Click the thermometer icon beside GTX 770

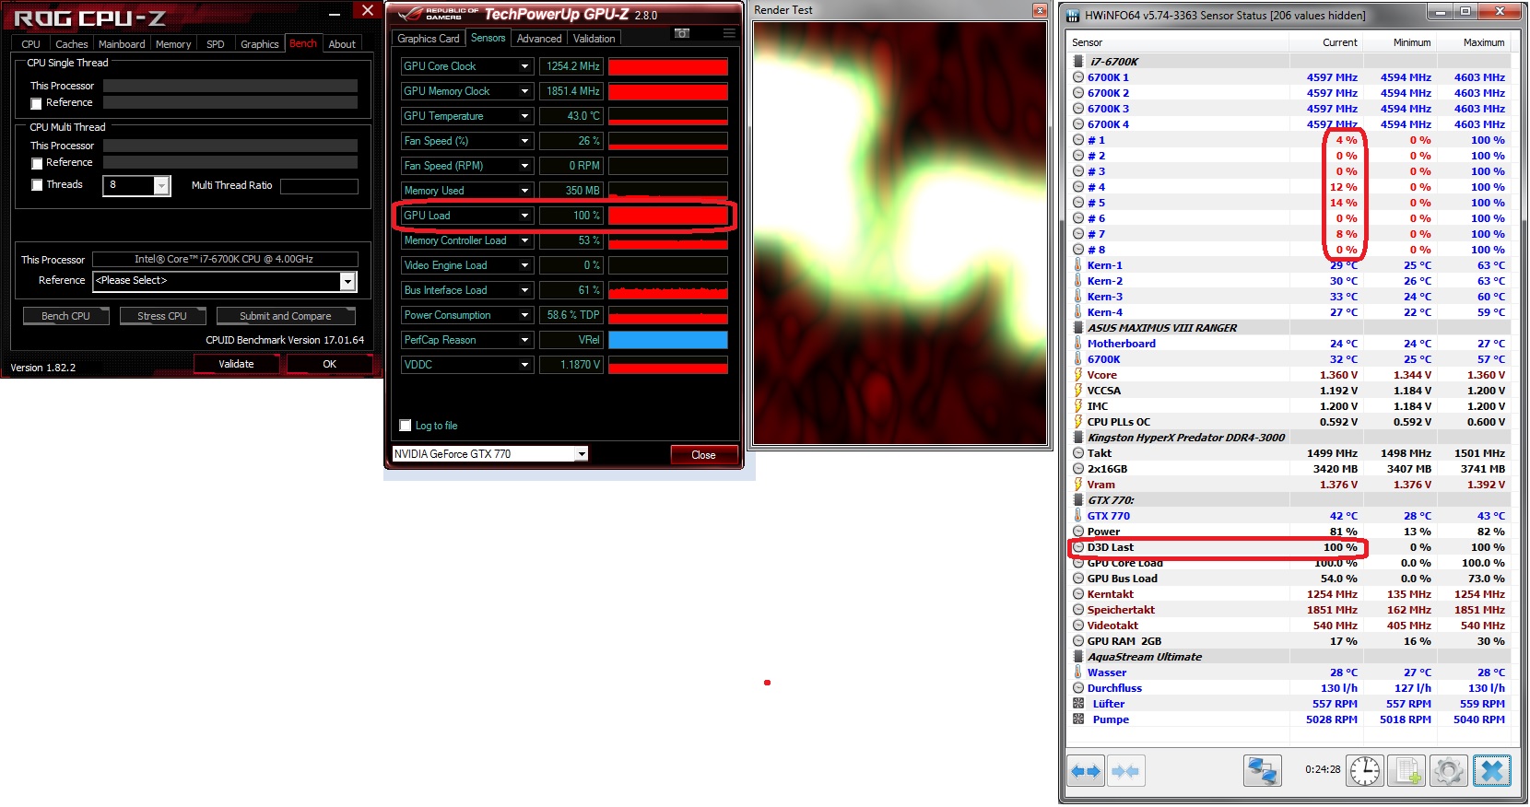click(1078, 516)
